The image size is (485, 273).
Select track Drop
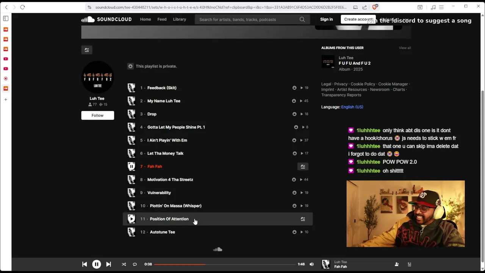[x=152, y=114]
